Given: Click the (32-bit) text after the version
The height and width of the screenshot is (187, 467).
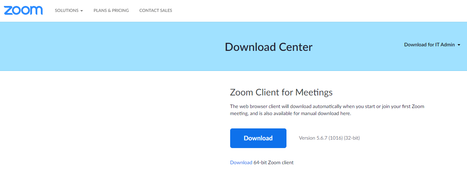Looking at the screenshot, I should click(x=352, y=138).
